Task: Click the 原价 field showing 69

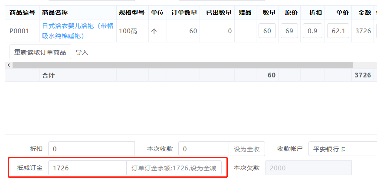Action: coord(289,31)
